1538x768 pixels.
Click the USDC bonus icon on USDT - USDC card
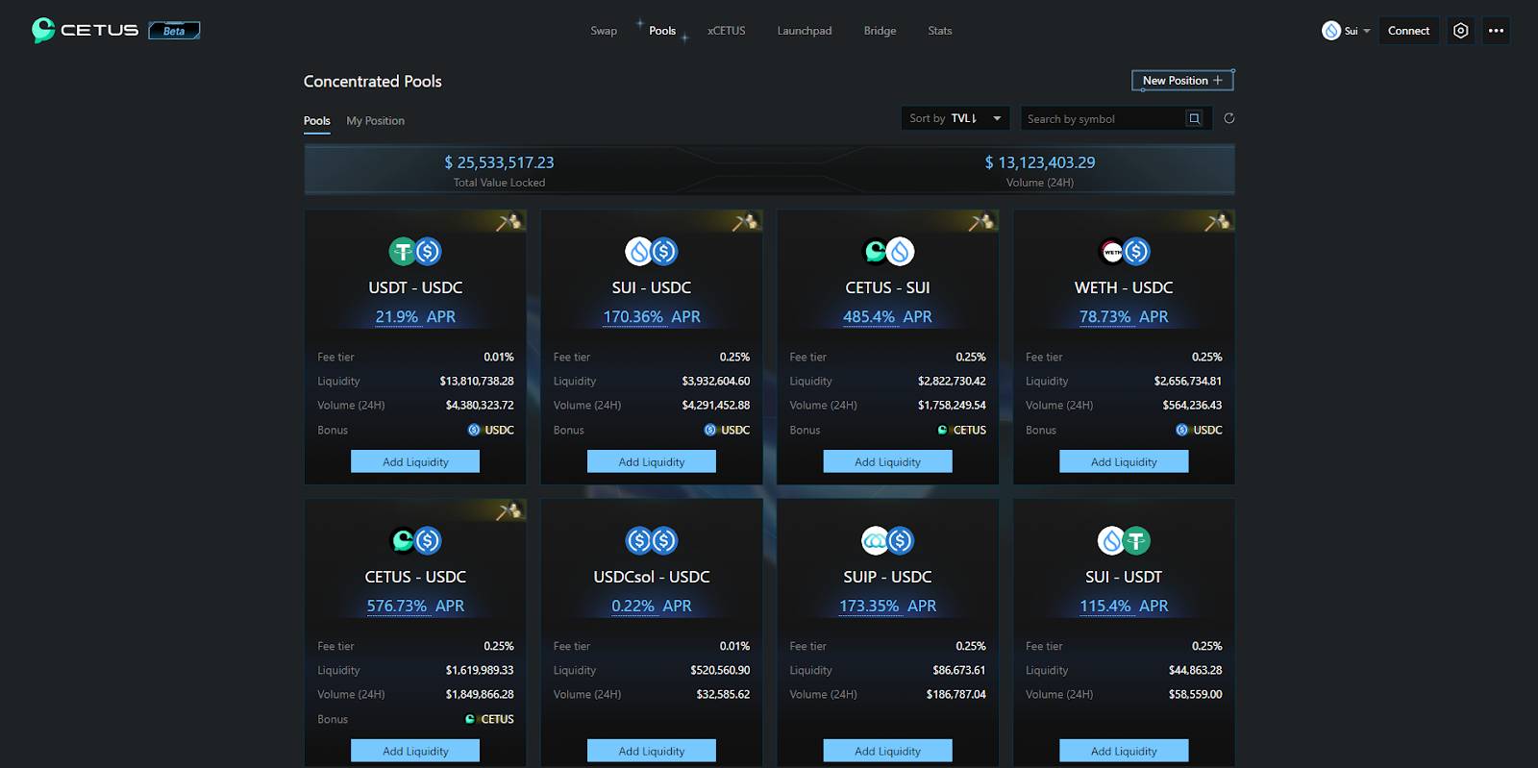click(474, 430)
